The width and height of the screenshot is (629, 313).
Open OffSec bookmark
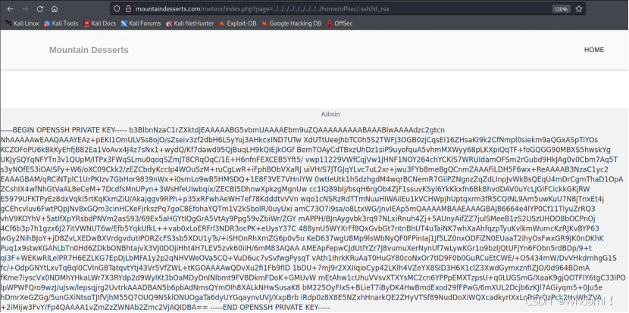click(x=340, y=23)
